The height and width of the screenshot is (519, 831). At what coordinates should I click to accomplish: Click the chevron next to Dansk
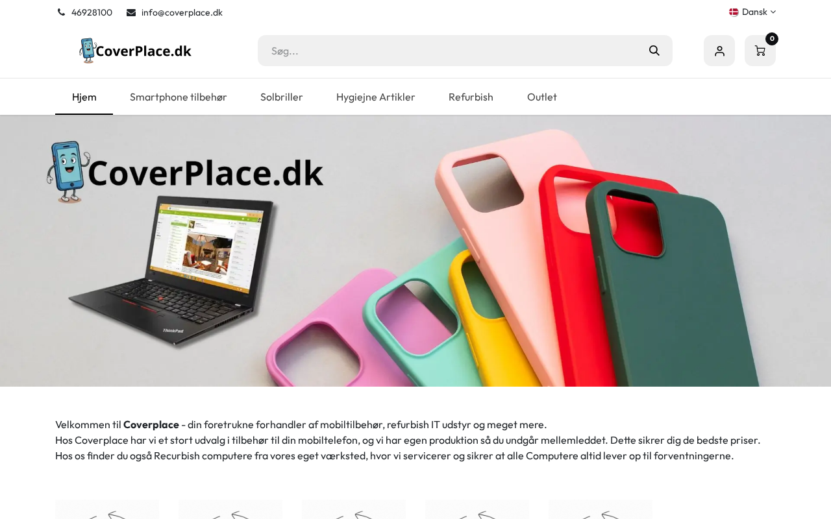tap(773, 12)
